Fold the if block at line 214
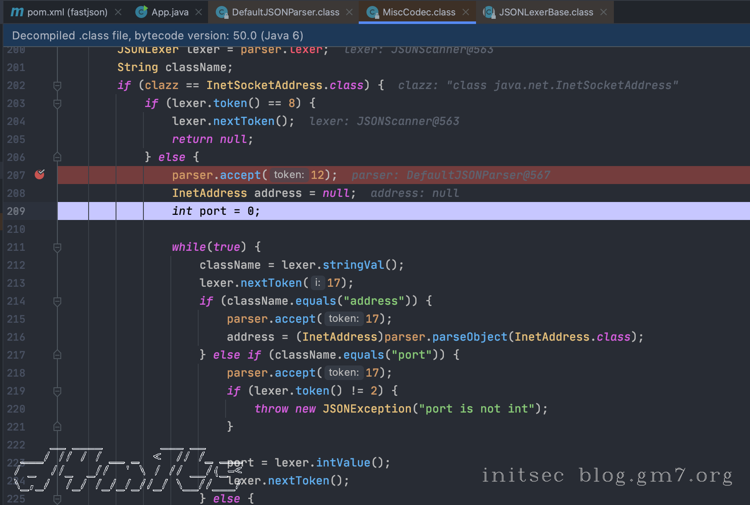The image size is (750, 505). 57,301
